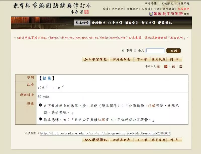Open 常見問題 link
This screenshot has height=154, width=201.
click(x=184, y=4)
